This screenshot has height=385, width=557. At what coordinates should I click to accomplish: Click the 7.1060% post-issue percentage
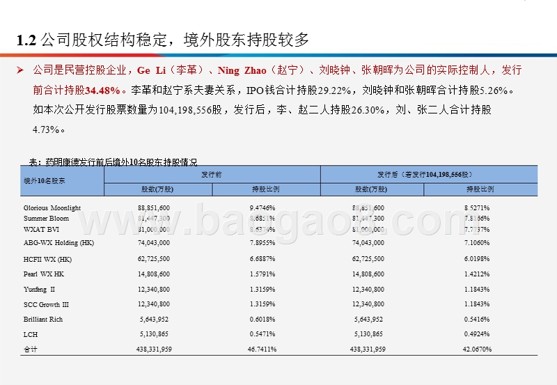coord(477,242)
